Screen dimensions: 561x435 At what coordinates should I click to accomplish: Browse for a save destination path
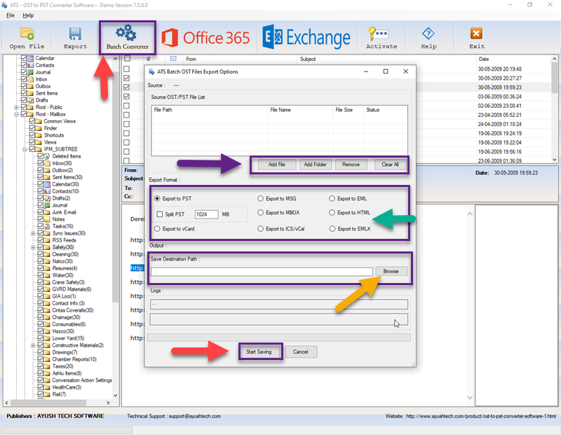pyautogui.click(x=391, y=271)
